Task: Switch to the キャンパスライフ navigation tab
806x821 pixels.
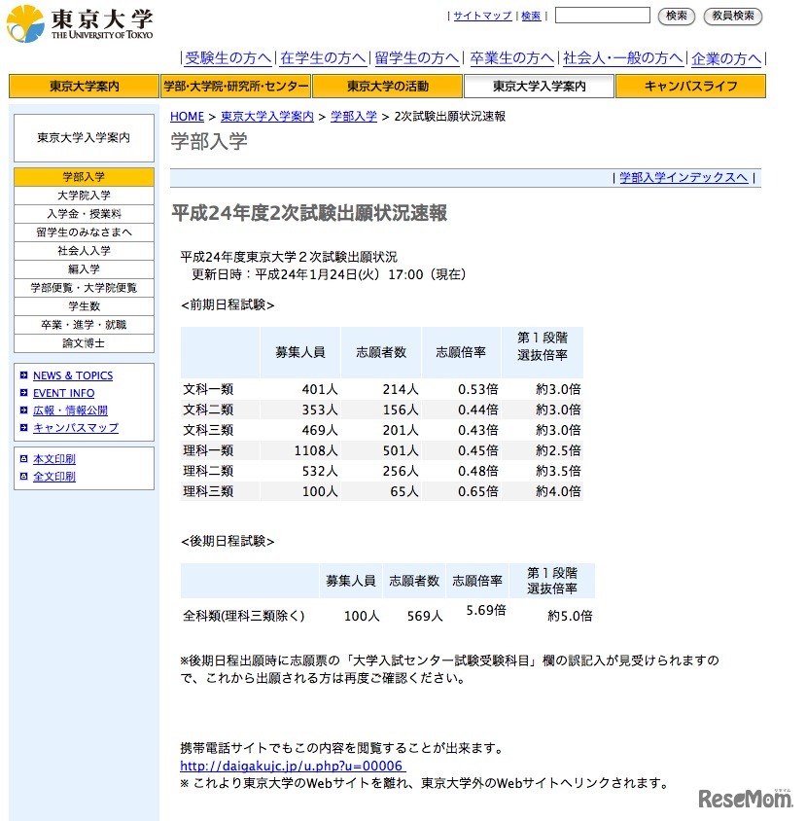Action: [691, 86]
